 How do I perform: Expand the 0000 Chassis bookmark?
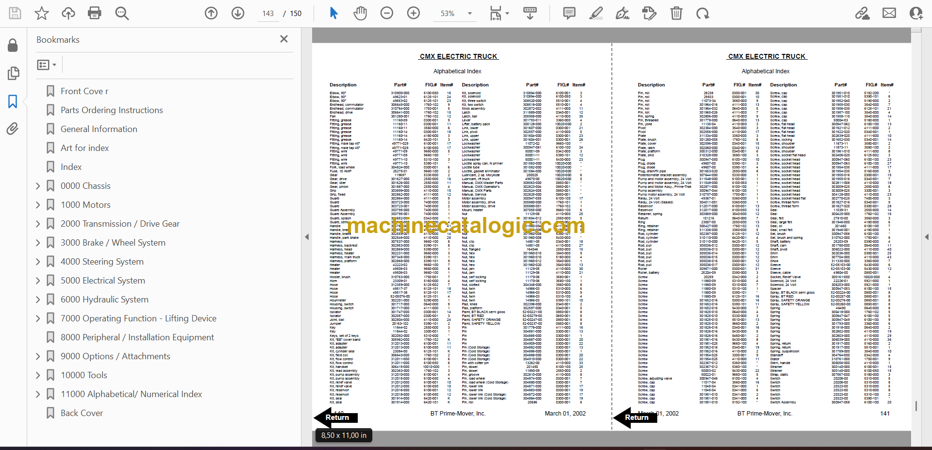(38, 186)
